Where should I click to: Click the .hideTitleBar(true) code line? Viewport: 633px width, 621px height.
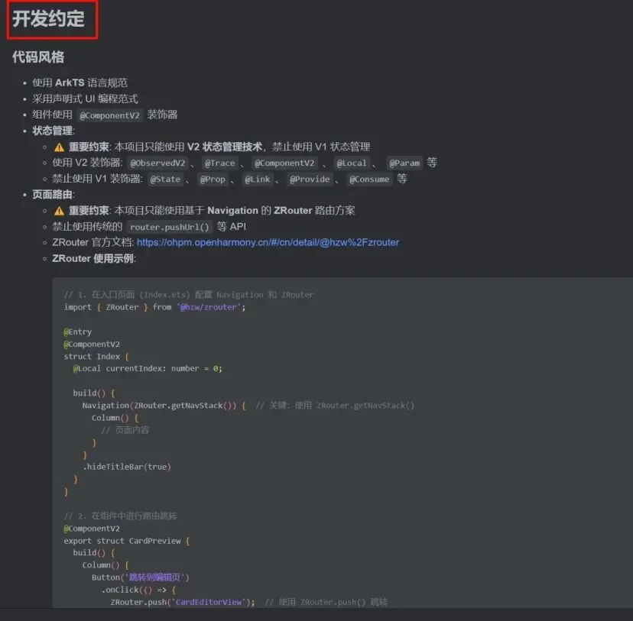127,467
